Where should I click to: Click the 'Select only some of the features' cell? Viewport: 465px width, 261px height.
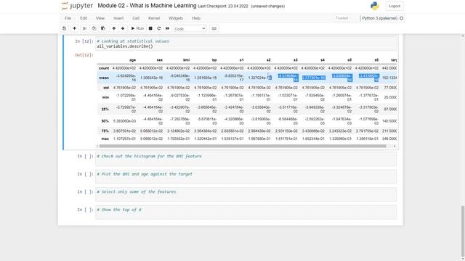246,194
